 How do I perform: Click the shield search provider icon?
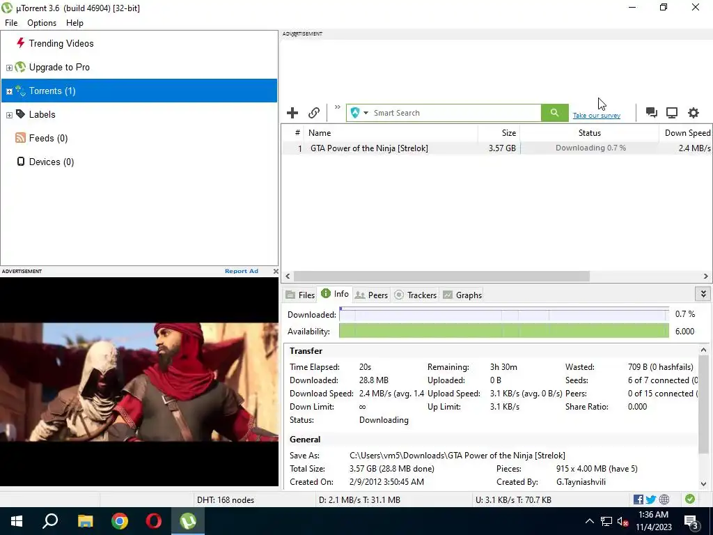(x=355, y=113)
